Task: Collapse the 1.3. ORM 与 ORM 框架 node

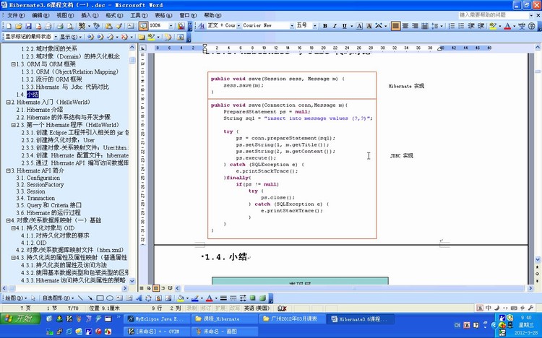Action: pos(13,64)
